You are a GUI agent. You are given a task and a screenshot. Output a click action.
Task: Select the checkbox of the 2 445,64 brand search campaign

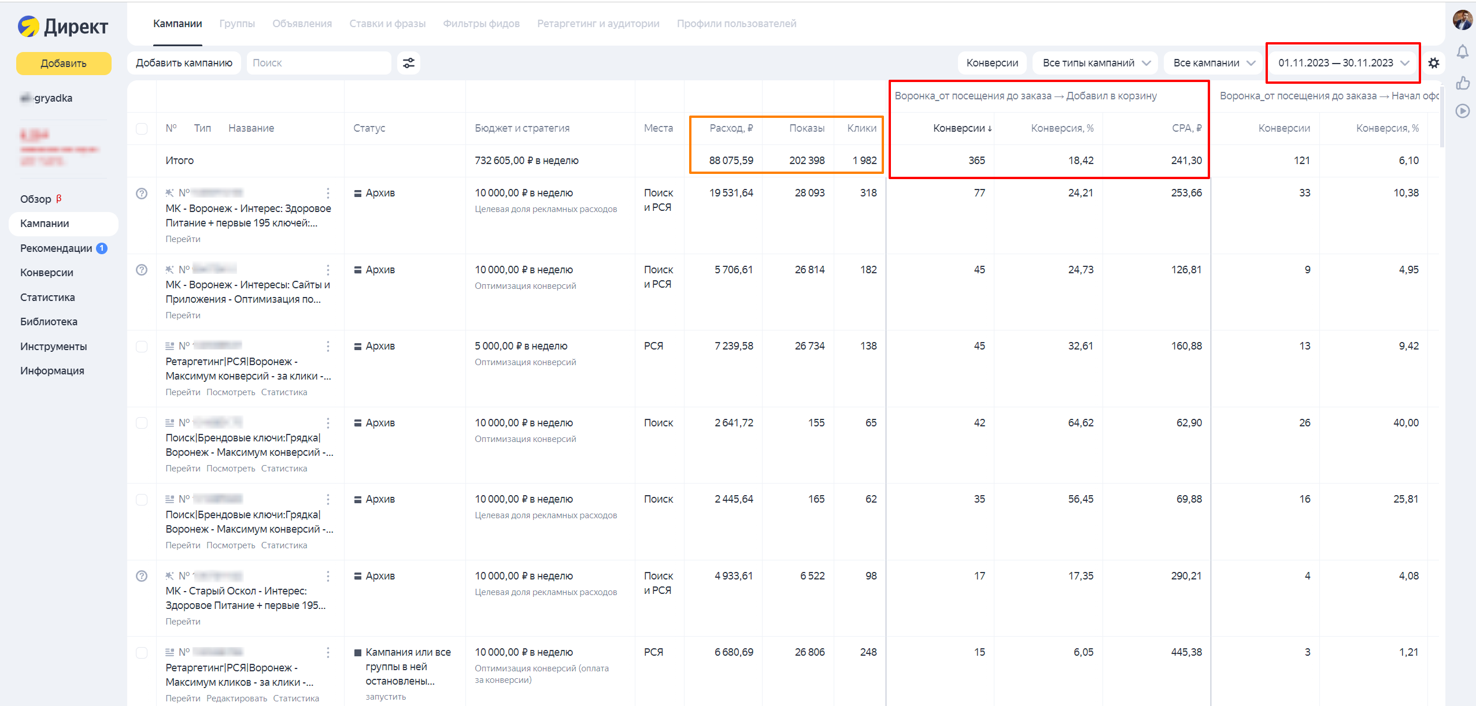142,499
